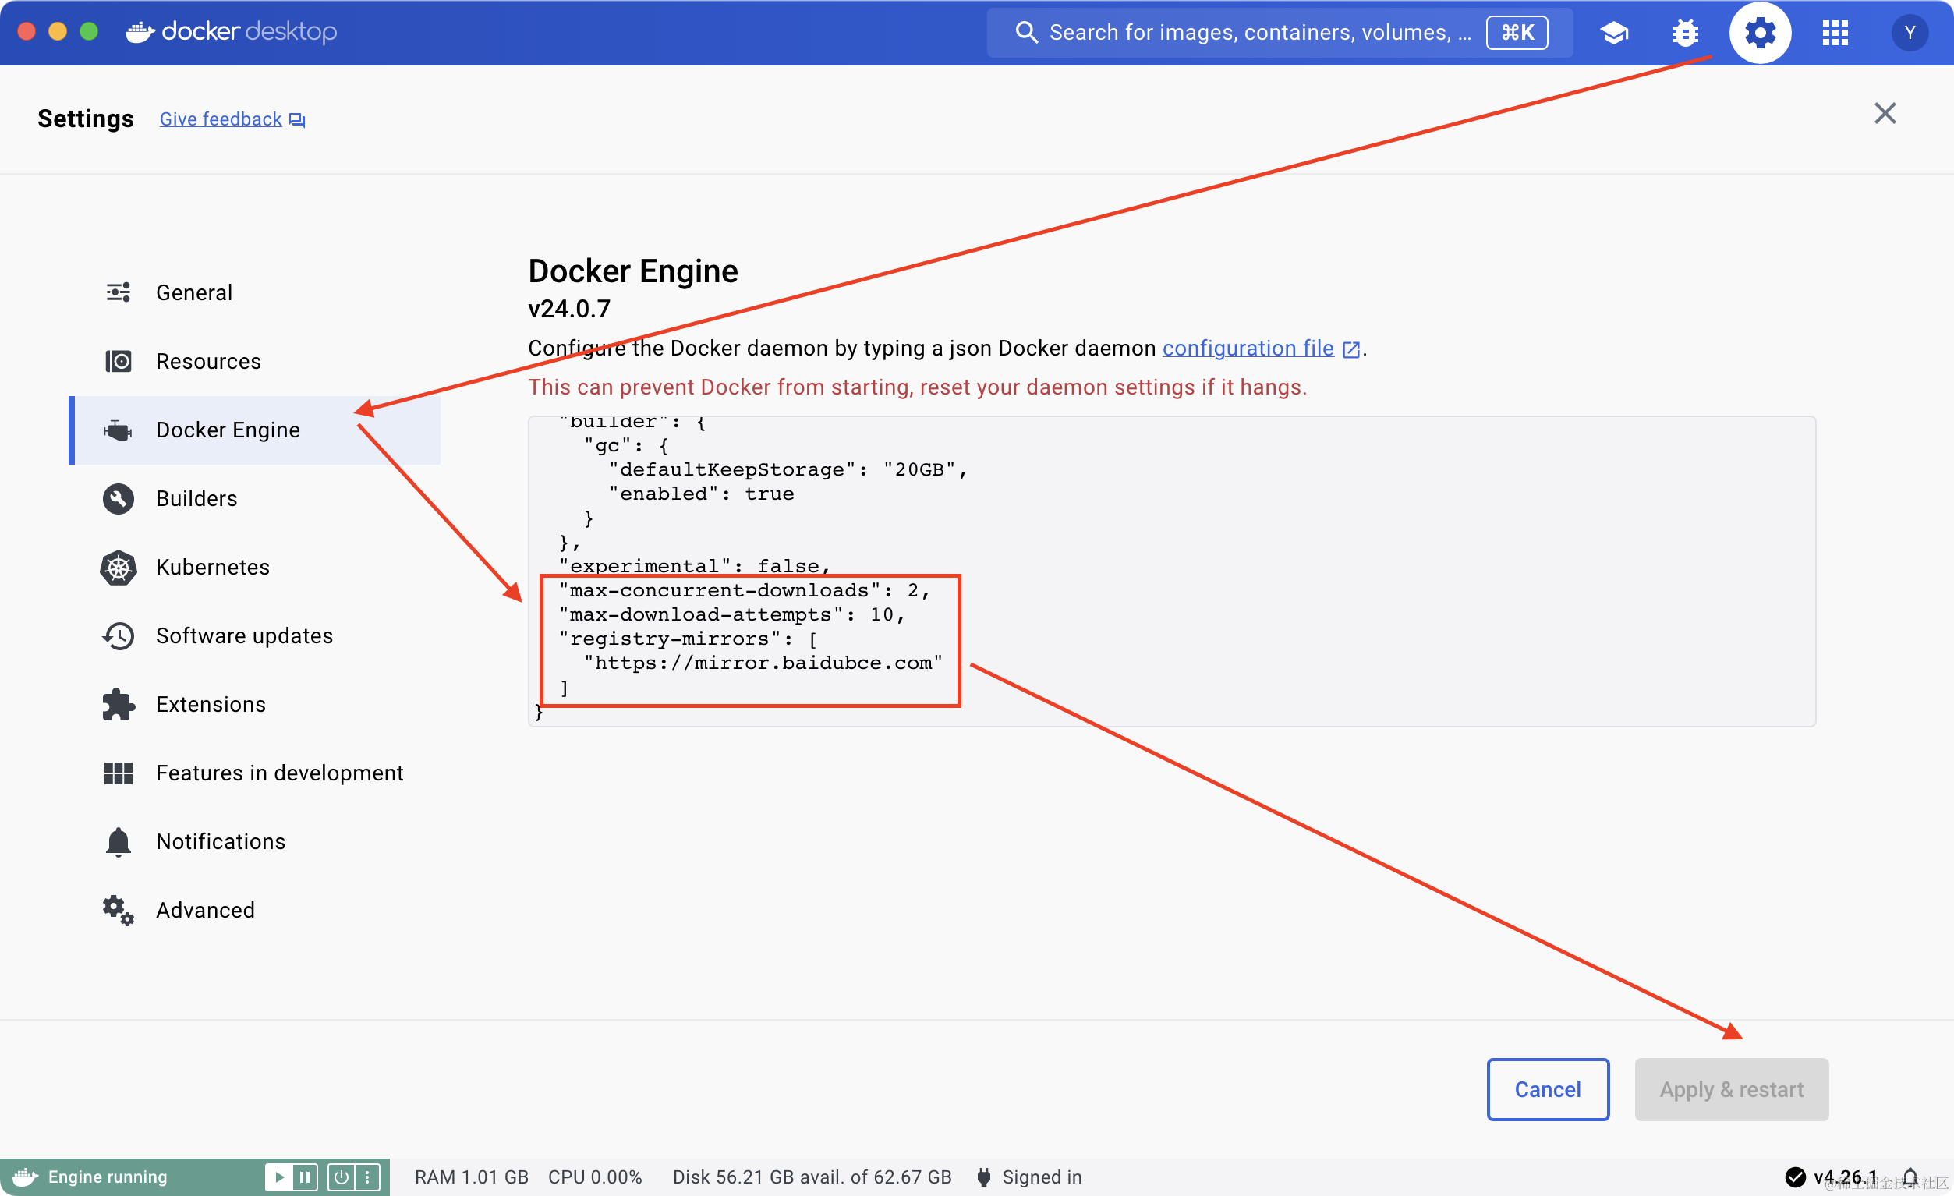1954x1196 pixels.
Task: Open the Extensions settings section
Action: click(x=211, y=704)
